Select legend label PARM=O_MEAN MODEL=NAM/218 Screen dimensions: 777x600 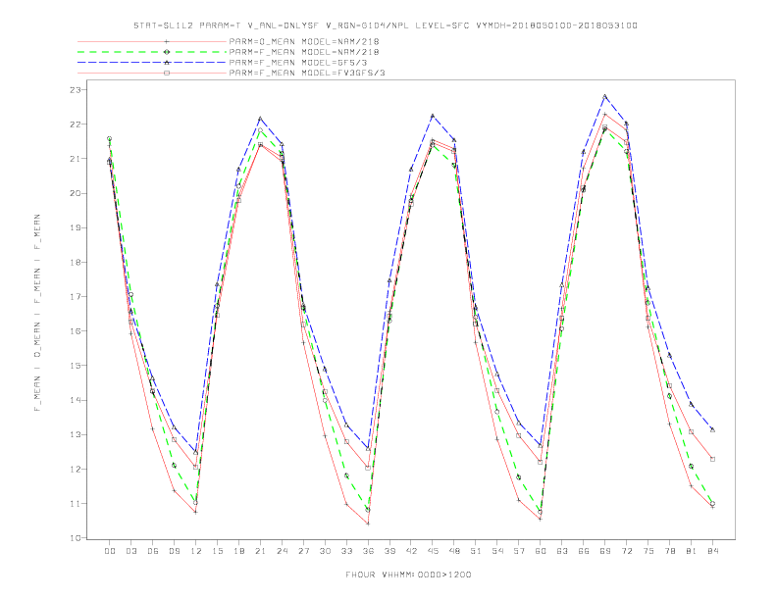click(x=304, y=41)
